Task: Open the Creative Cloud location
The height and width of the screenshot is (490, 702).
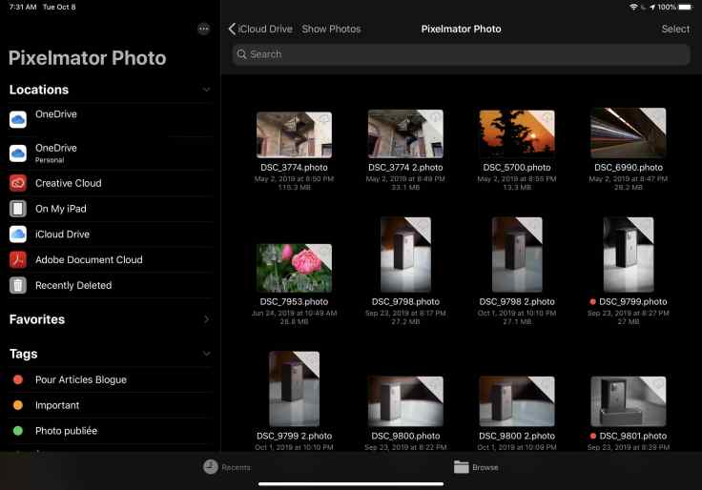Action: (110, 183)
